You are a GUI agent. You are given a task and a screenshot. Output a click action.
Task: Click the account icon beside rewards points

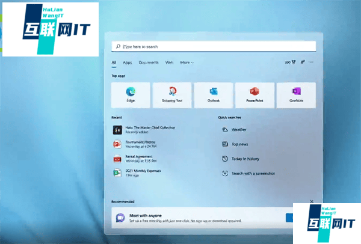(303, 62)
